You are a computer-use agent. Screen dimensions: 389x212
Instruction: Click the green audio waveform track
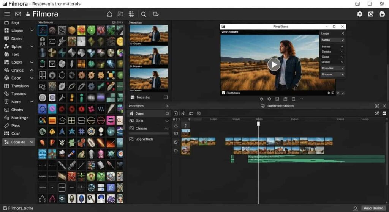pyautogui.click(x=316, y=159)
